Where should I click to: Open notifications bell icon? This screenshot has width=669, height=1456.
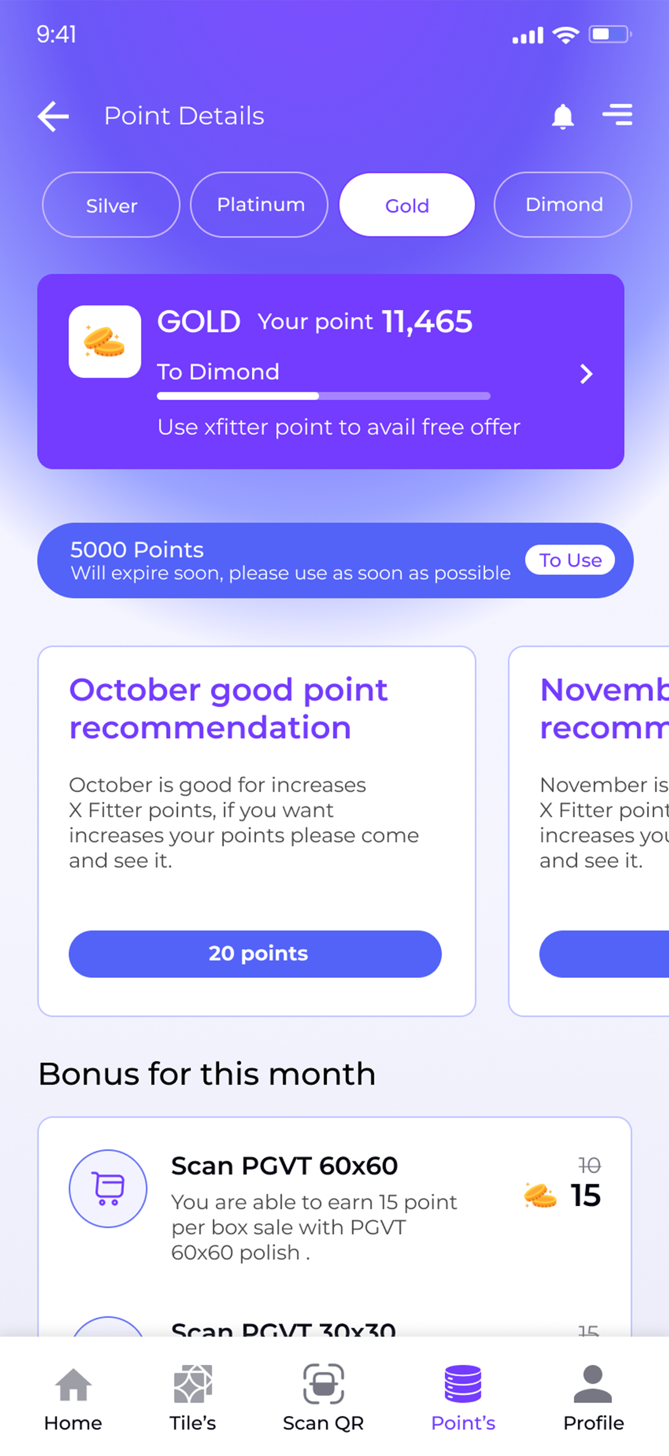[562, 116]
